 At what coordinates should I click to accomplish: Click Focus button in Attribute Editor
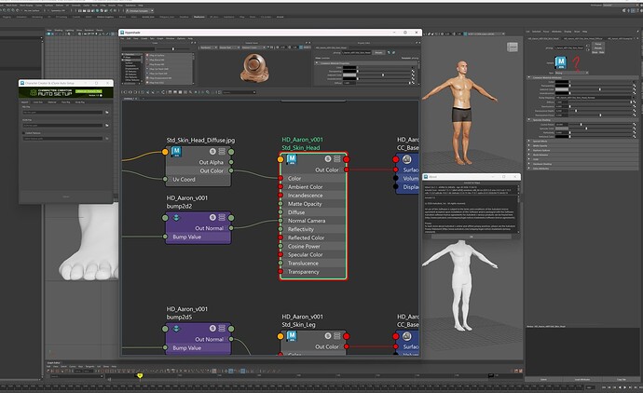pyautogui.click(x=598, y=44)
